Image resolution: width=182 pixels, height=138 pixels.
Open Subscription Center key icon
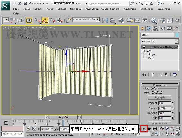[x=141, y=4]
